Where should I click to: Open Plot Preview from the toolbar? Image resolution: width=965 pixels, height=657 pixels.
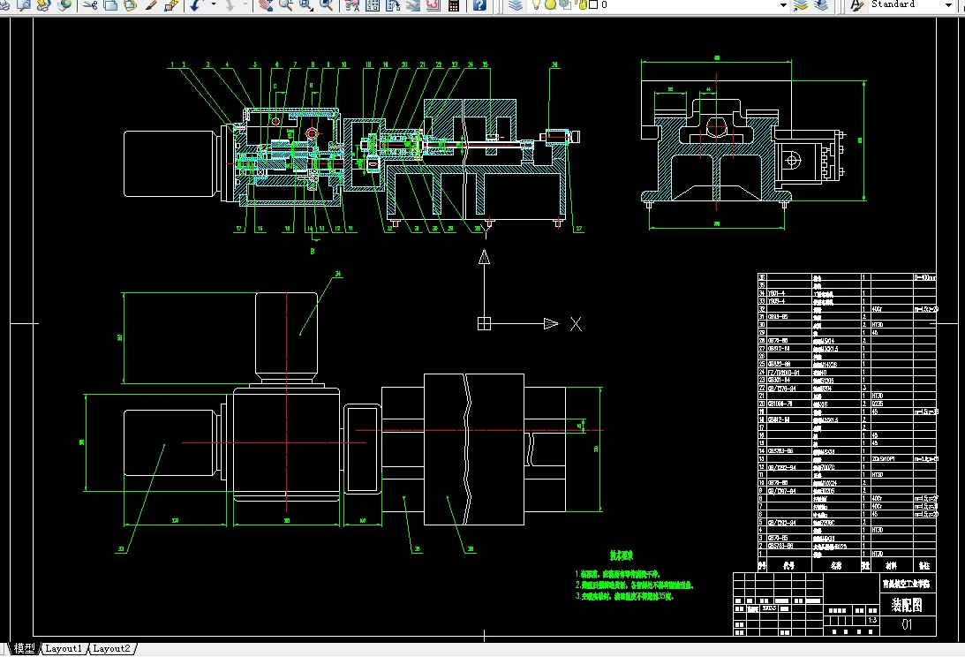point(24,5)
